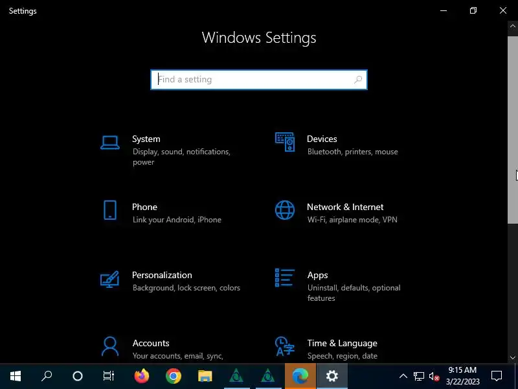This screenshot has width=518, height=389.
Task: Restore down the Settings window
Action: [473, 10]
